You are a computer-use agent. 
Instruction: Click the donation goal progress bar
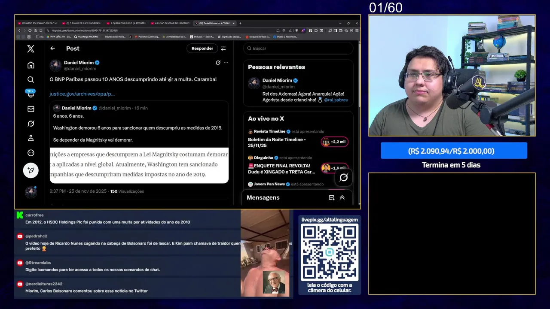[454, 151]
